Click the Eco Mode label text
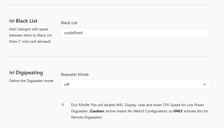224x128 pixels. [x=80, y=105]
